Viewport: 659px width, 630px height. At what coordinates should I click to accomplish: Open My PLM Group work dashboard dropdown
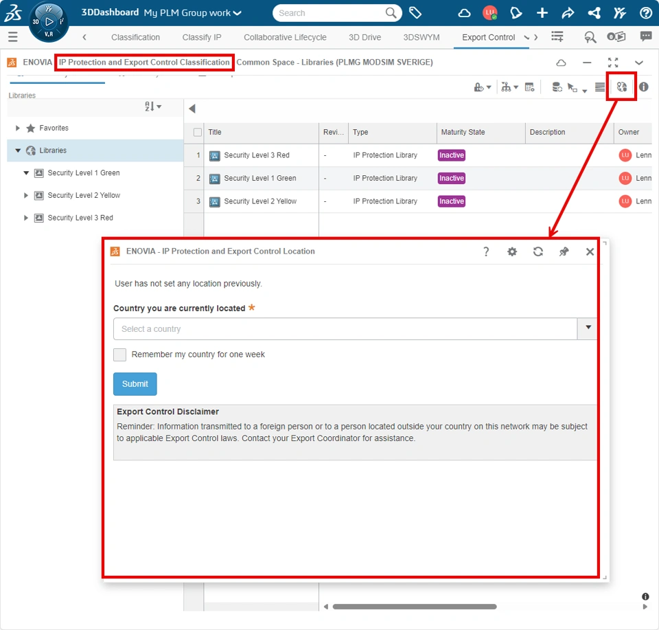click(193, 12)
